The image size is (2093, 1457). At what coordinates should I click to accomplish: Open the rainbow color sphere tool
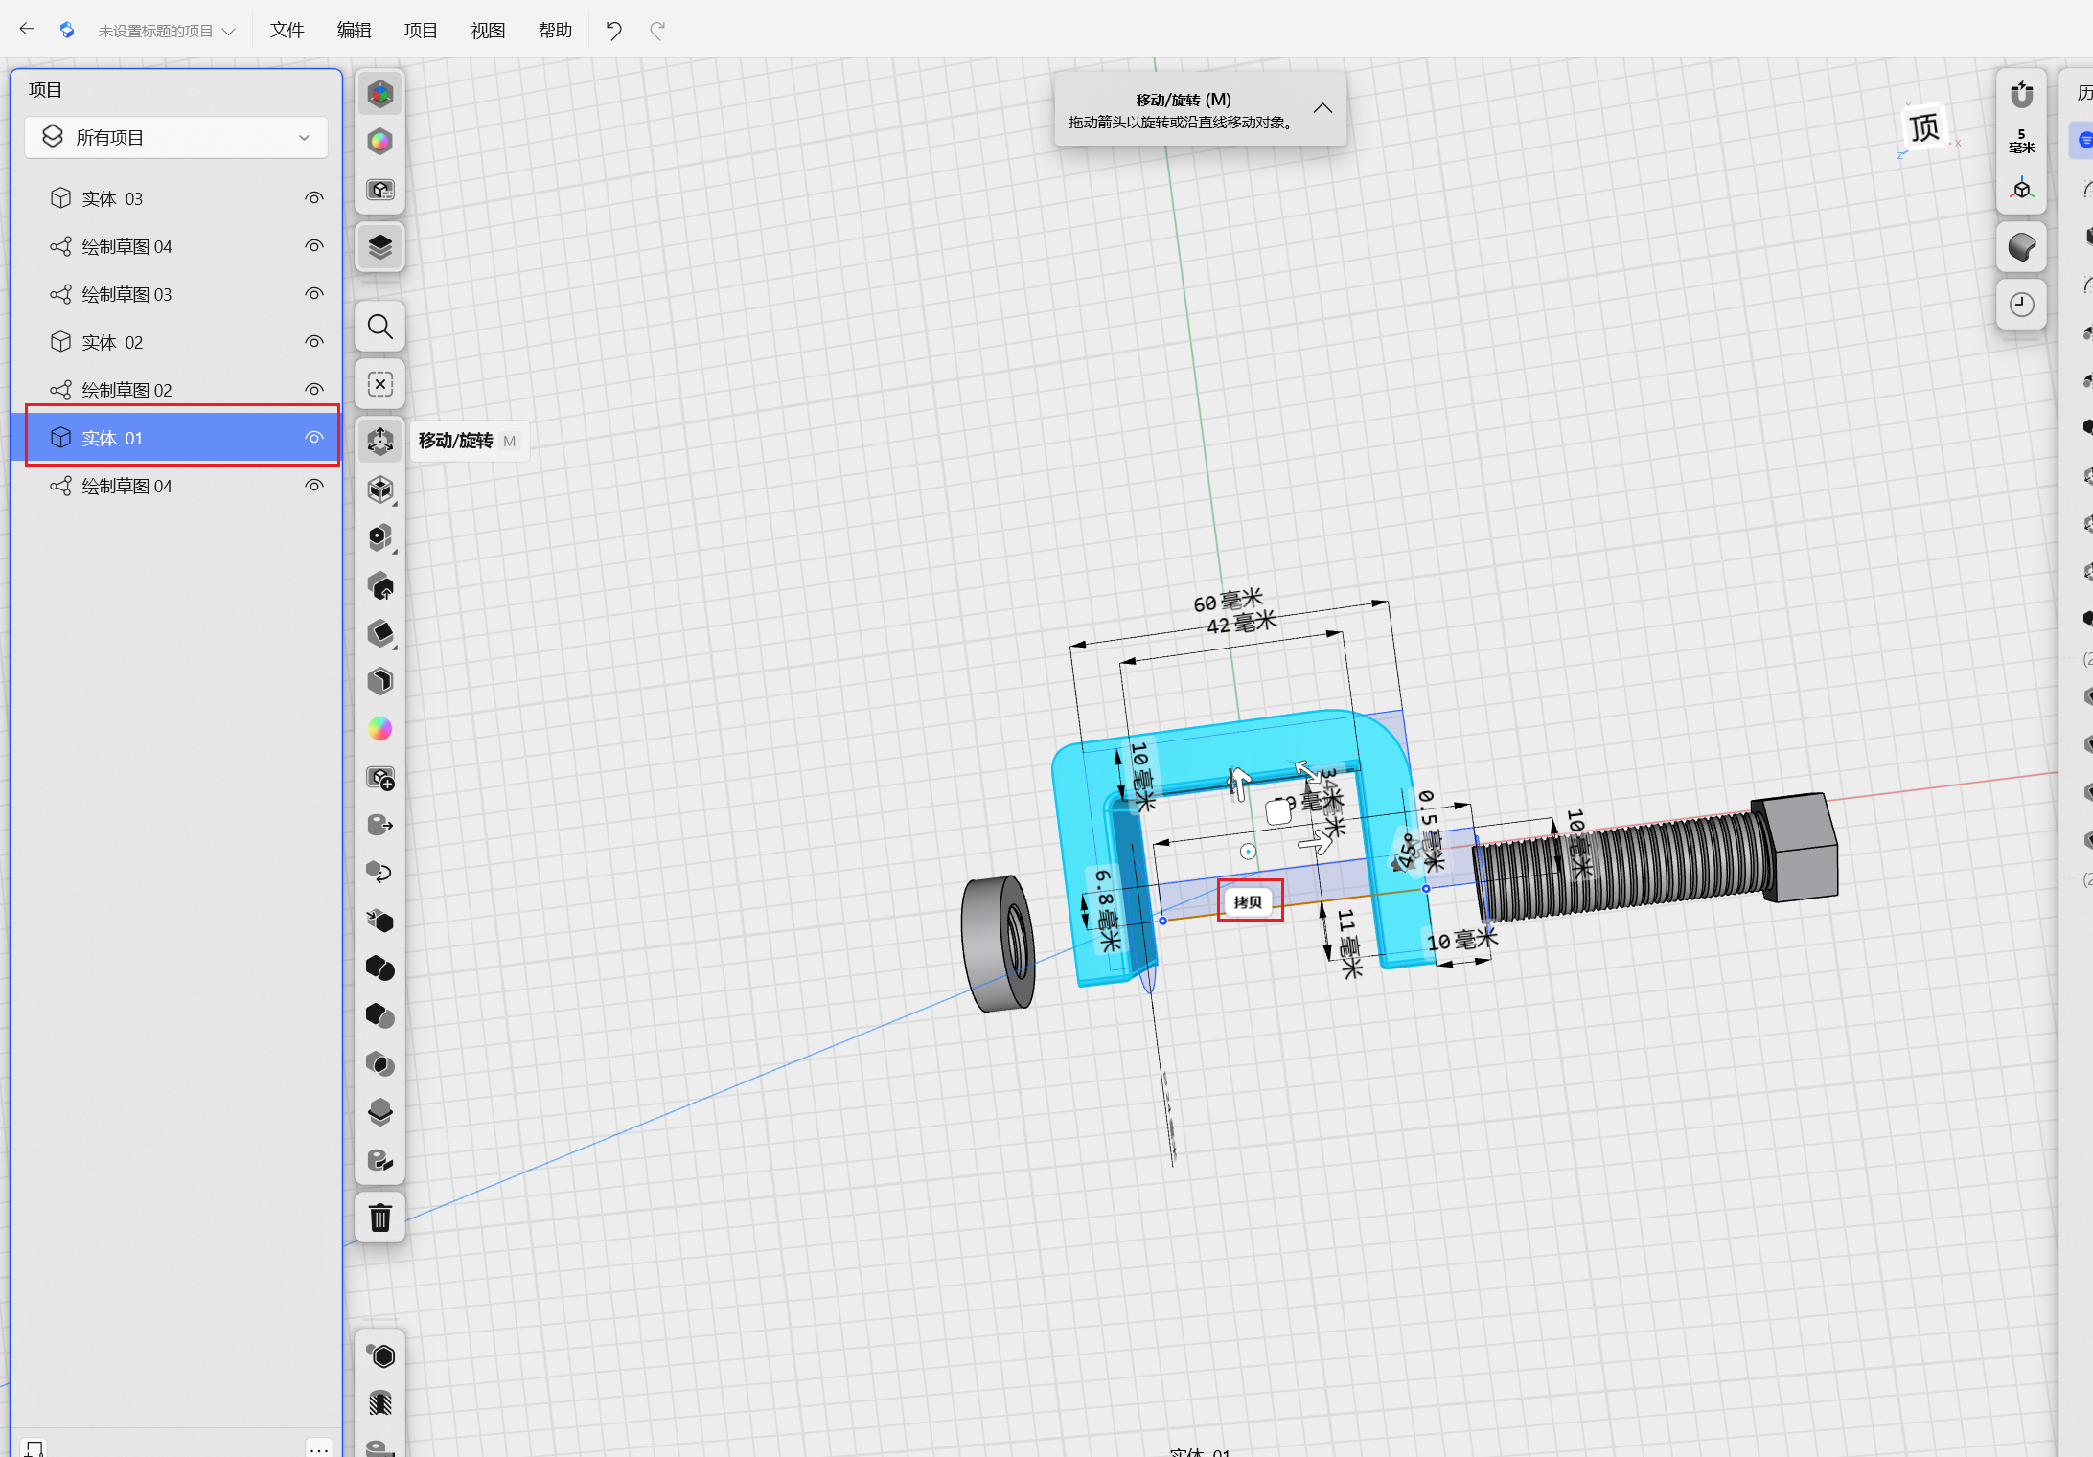tap(380, 729)
